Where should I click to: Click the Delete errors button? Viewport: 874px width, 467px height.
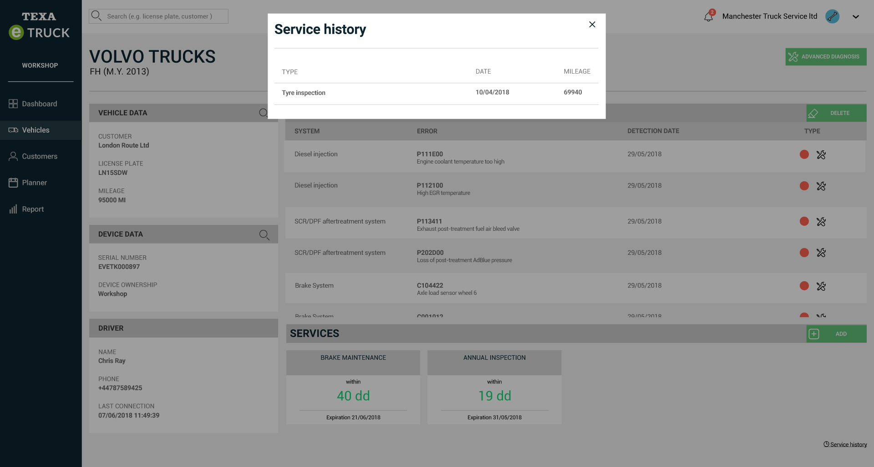836,113
